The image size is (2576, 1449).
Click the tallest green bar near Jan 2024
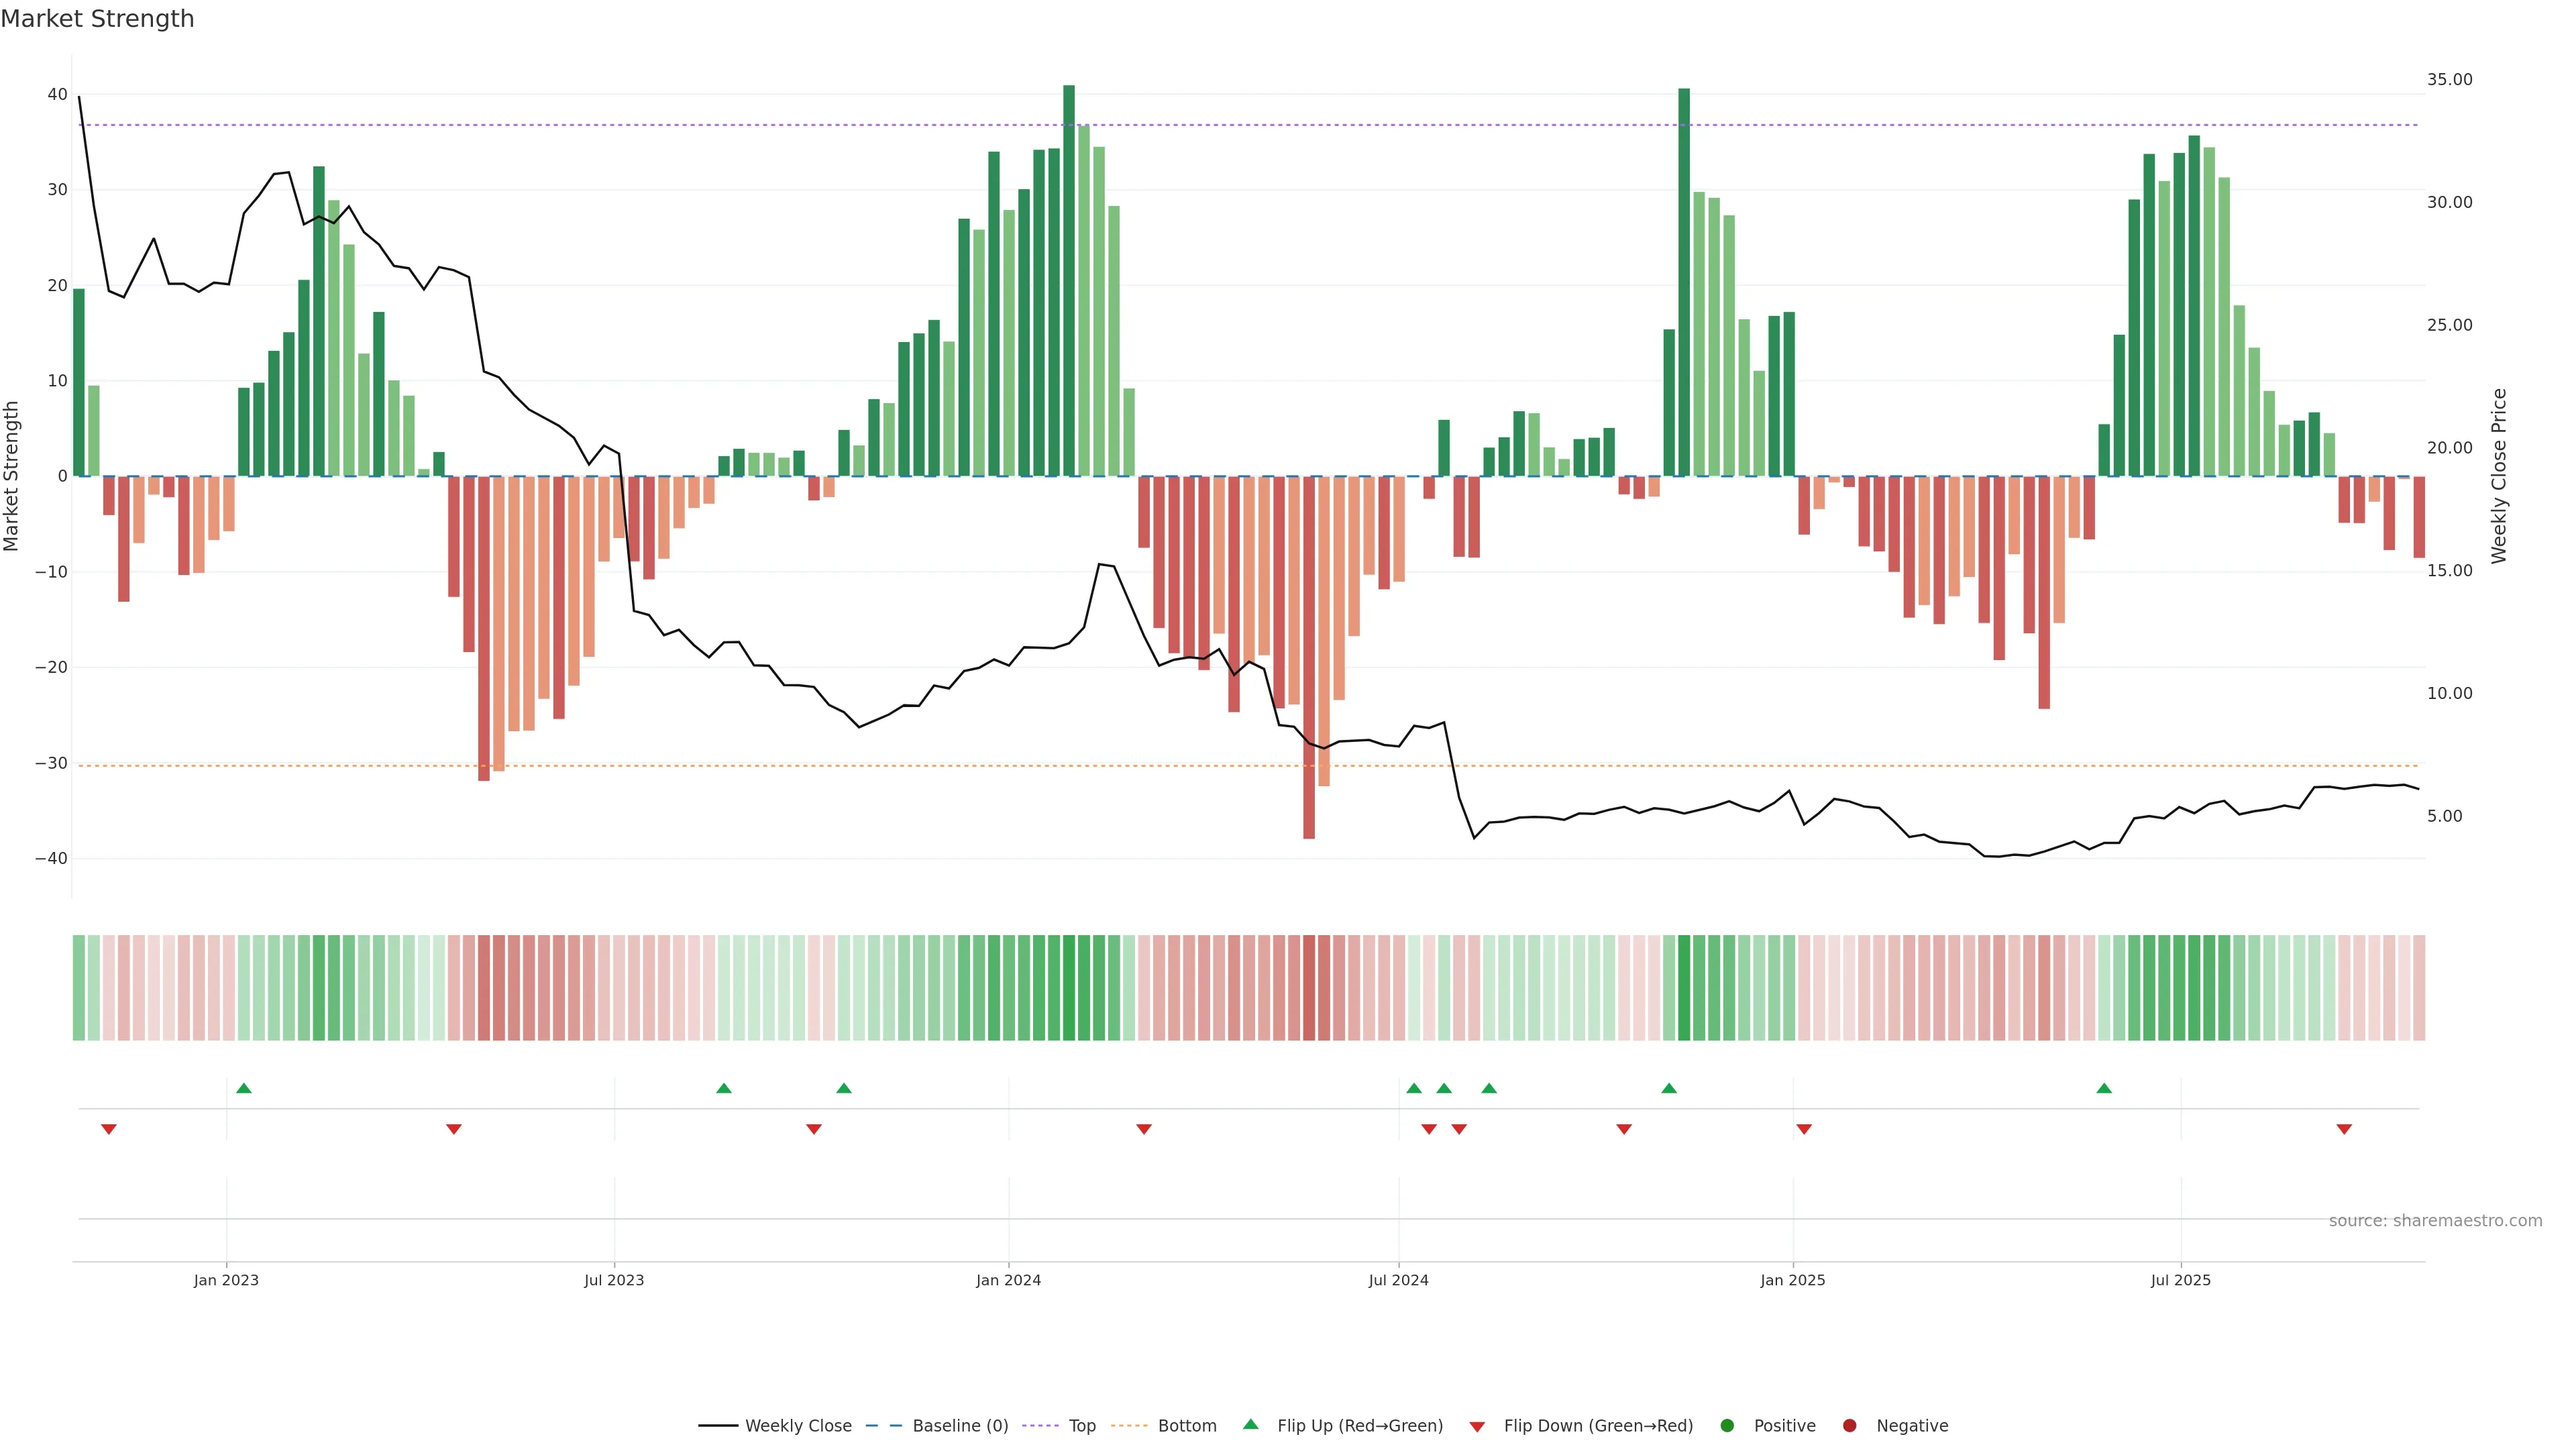[1069, 280]
